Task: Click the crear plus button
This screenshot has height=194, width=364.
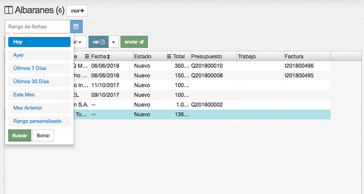Action: tap(77, 11)
